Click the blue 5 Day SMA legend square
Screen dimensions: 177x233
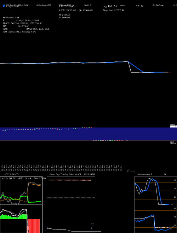tap(4, 6)
